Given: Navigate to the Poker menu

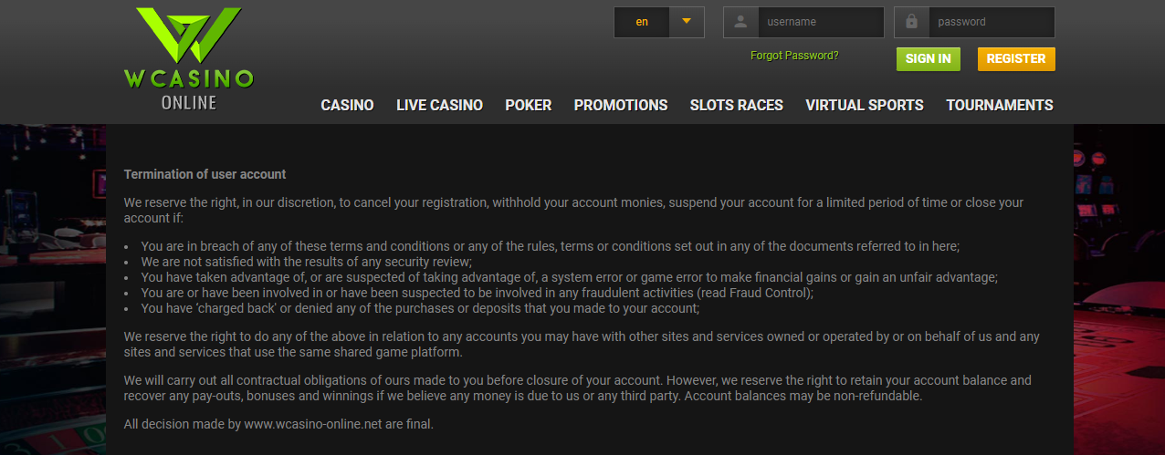Looking at the screenshot, I should click(x=528, y=105).
